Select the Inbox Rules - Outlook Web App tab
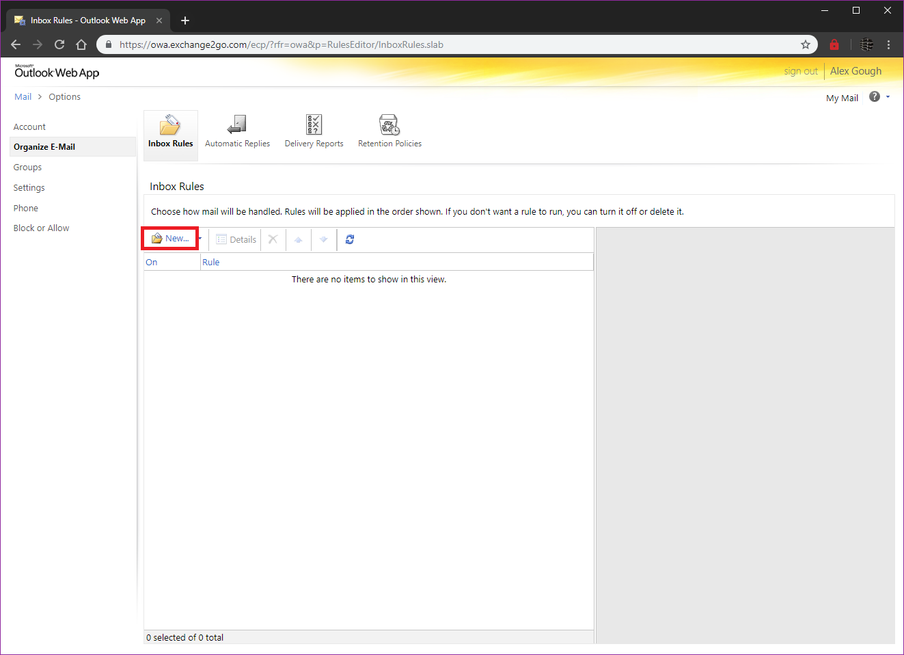The width and height of the screenshot is (904, 655). point(87,21)
